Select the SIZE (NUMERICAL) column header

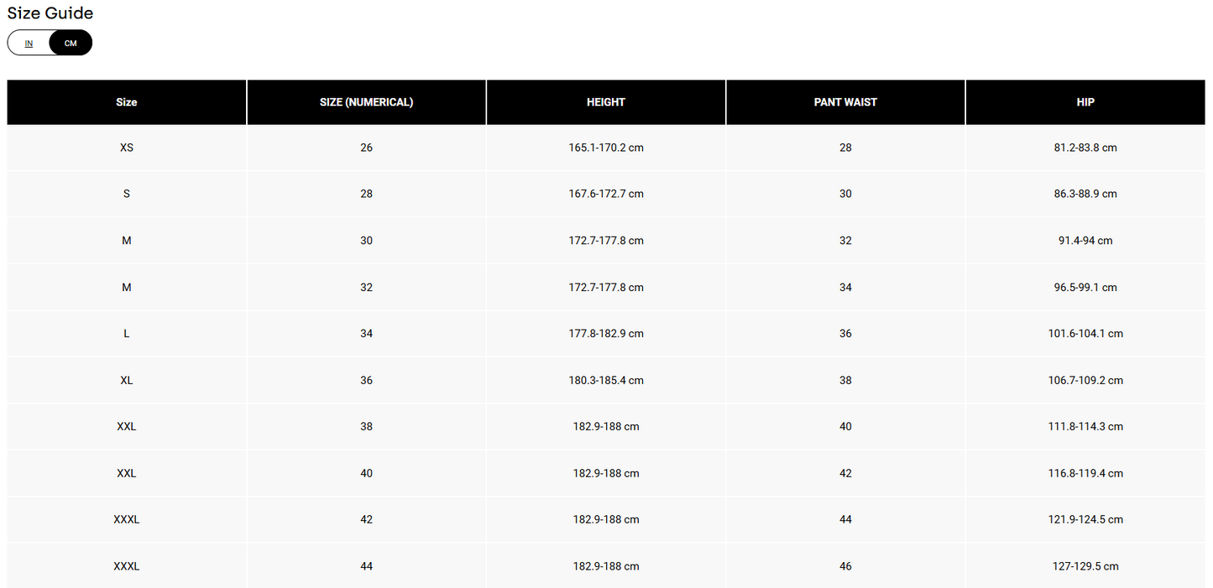[x=366, y=102]
